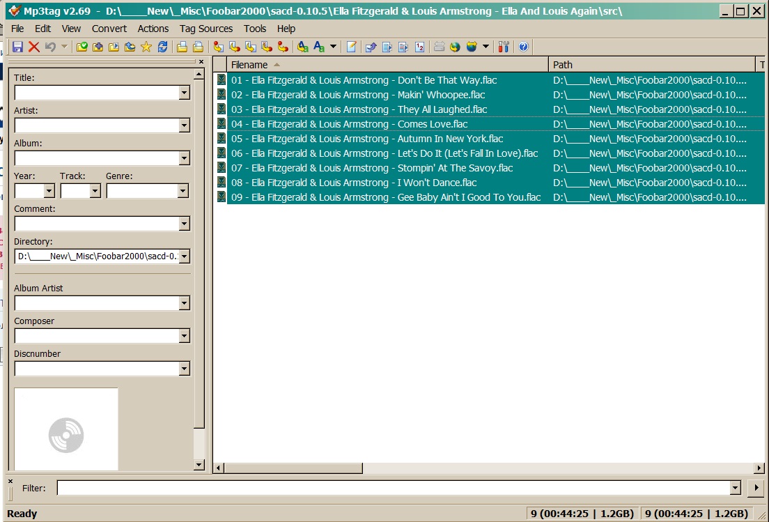
Task: Click the Save tag floppy disk icon
Action: tap(17, 47)
